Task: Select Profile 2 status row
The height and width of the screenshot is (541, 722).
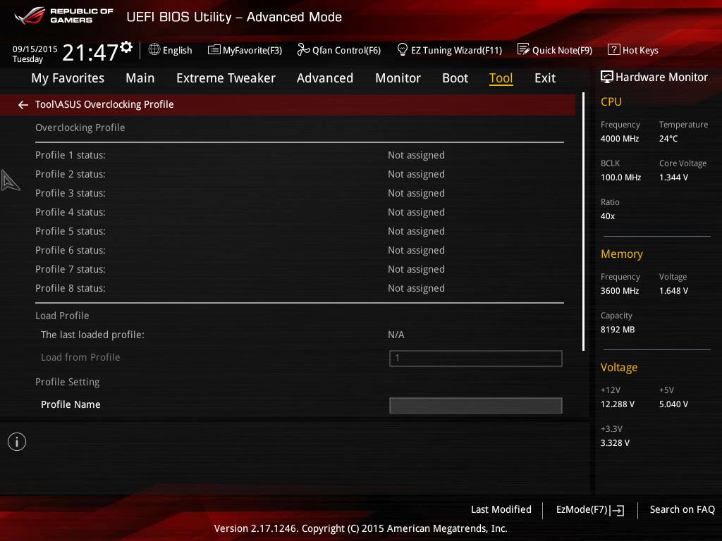Action: [299, 174]
